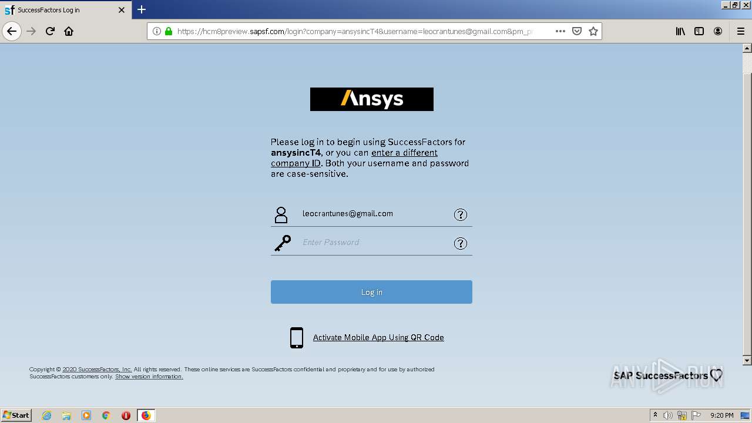
Task: Click the browser Back arrow button
Action: click(x=12, y=31)
